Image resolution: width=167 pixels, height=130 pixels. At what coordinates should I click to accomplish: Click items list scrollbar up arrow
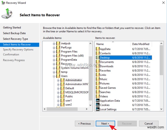point(161,43)
